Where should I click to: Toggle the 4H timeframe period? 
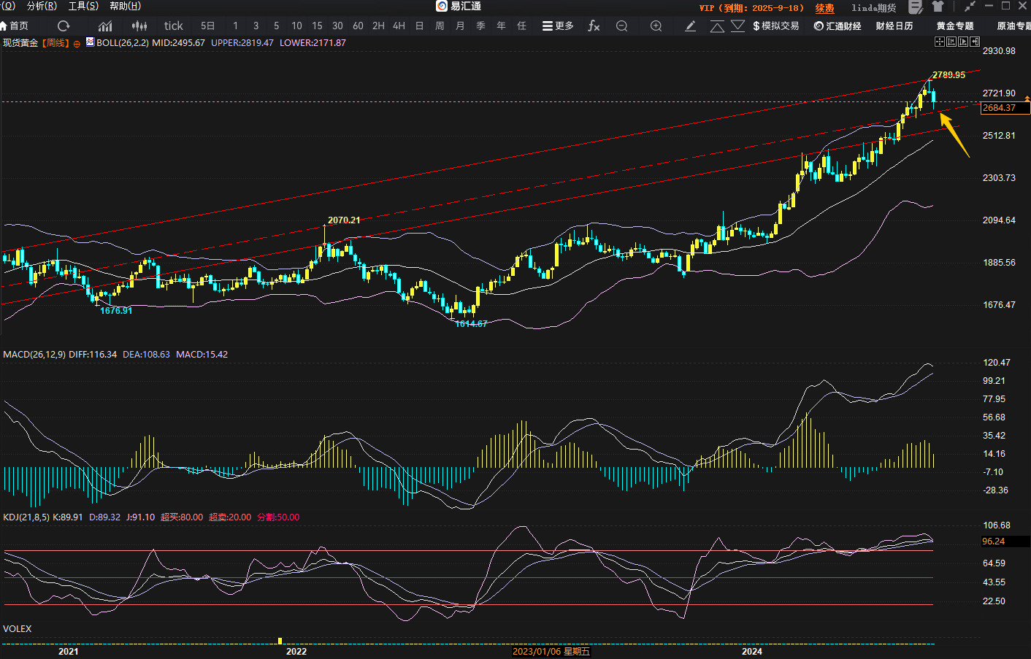click(399, 26)
